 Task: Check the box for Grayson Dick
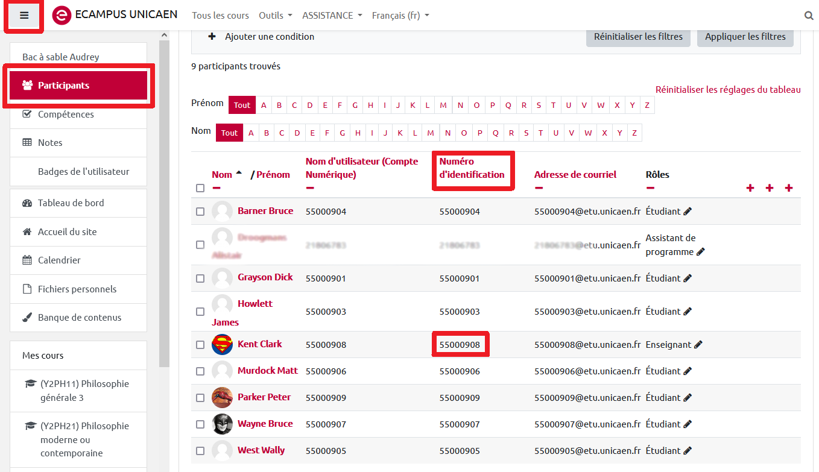(200, 278)
